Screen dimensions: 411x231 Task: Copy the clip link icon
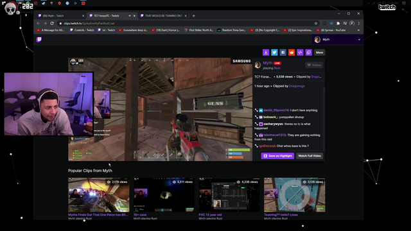[x=309, y=53]
